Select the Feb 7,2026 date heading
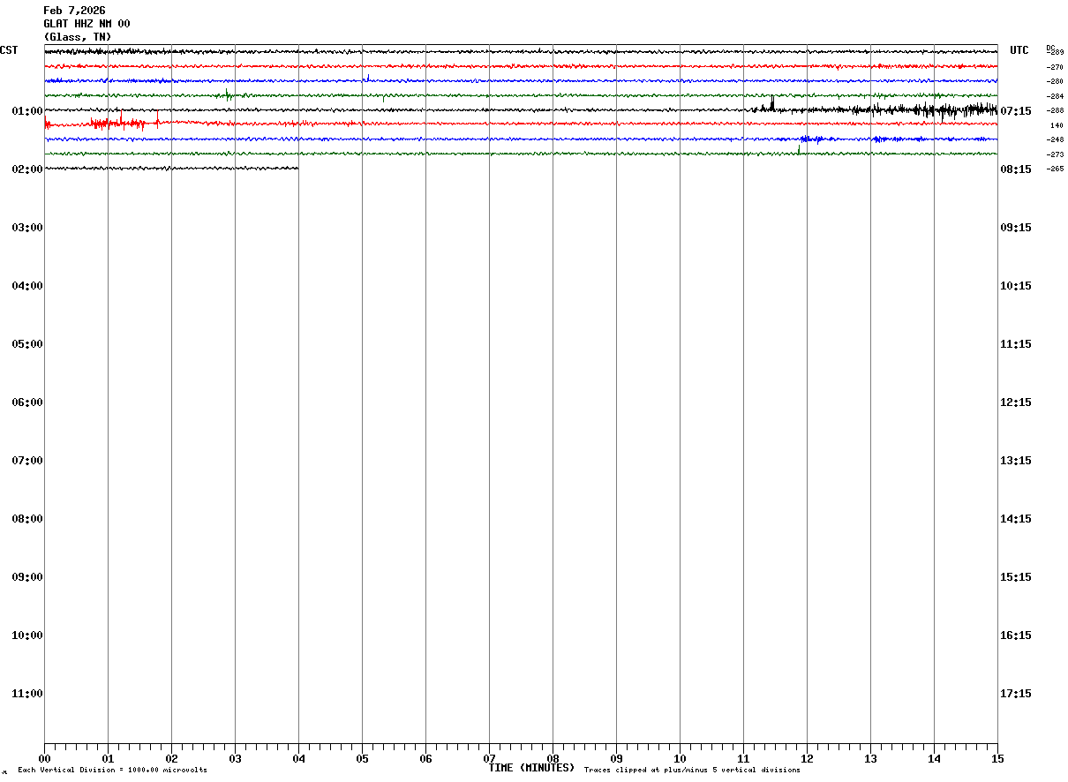Viewport: 1068px width, 782px height. pos(74,11)
